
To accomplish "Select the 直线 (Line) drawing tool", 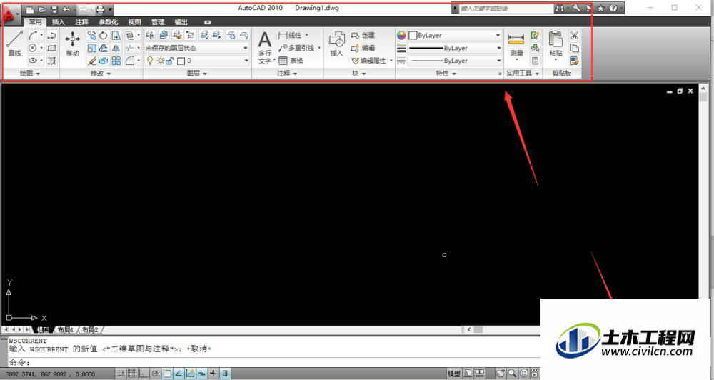I will coord(14,44).
